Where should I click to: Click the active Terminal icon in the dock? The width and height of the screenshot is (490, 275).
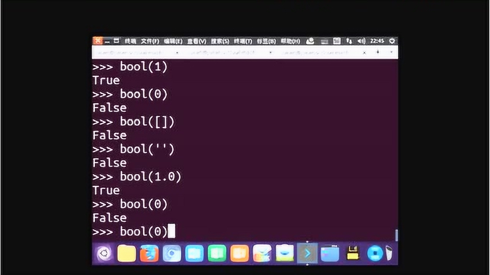tap(307, 253)
